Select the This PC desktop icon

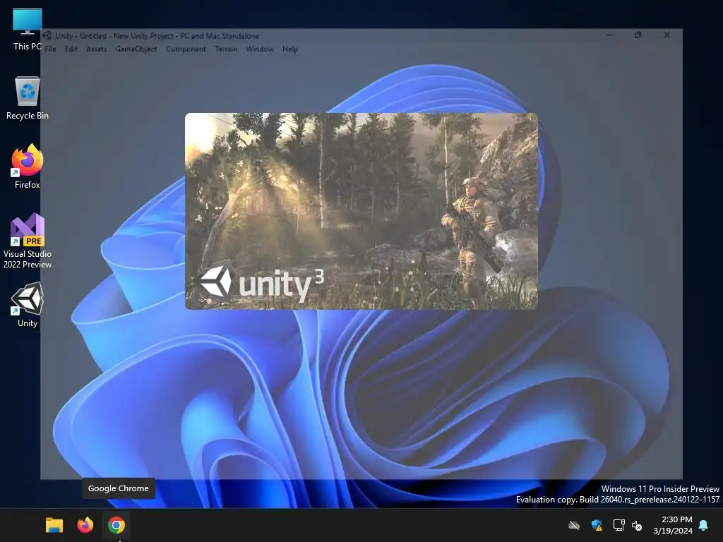tap(28, 29)
